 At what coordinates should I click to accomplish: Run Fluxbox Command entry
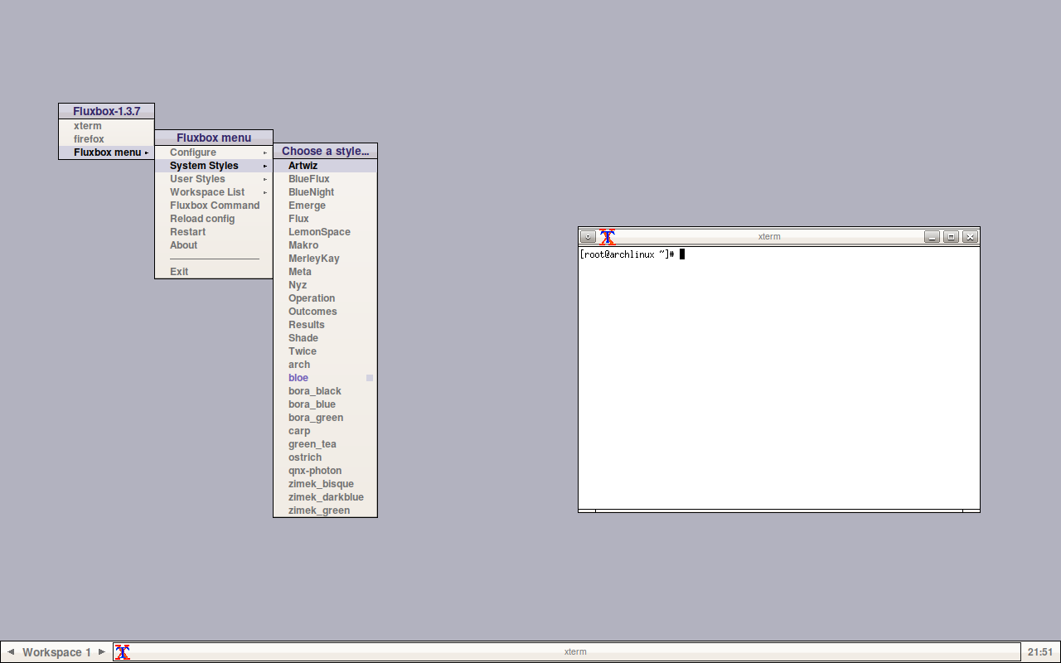click(214, 206)
